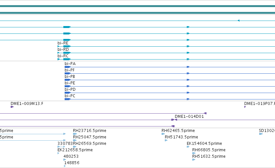This screenshot has width=275, height=168.
Task: Click the RH51632.5prime EST label
Action: [x=209, y=156]
